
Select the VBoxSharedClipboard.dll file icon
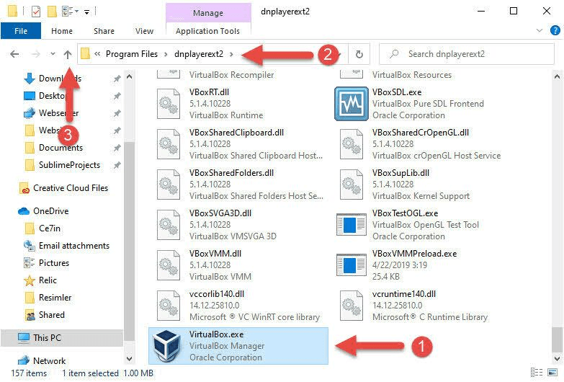[x=168, y=144]
